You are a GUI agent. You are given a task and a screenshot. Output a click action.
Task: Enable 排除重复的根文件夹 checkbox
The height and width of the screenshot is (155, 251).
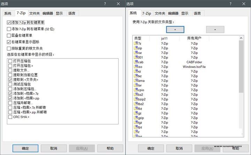(x=9, y=48)
